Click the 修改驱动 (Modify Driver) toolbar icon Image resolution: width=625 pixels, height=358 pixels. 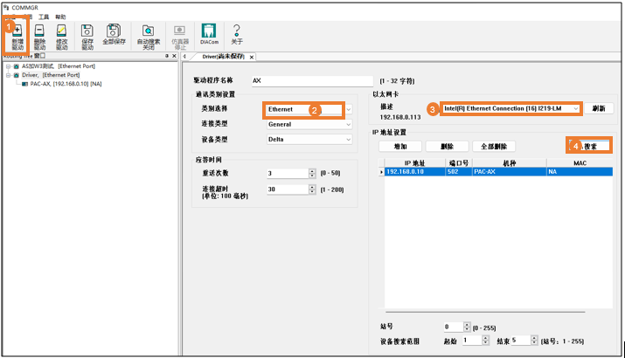62,36
